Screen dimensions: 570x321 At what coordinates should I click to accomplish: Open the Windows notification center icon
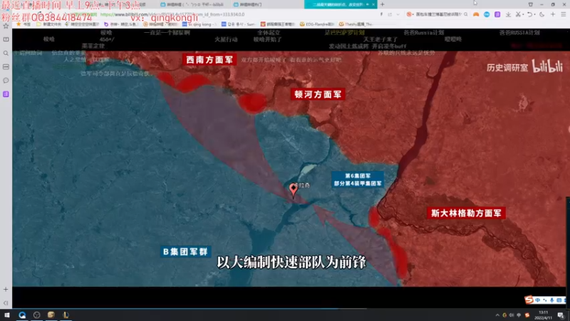[561, 315]
